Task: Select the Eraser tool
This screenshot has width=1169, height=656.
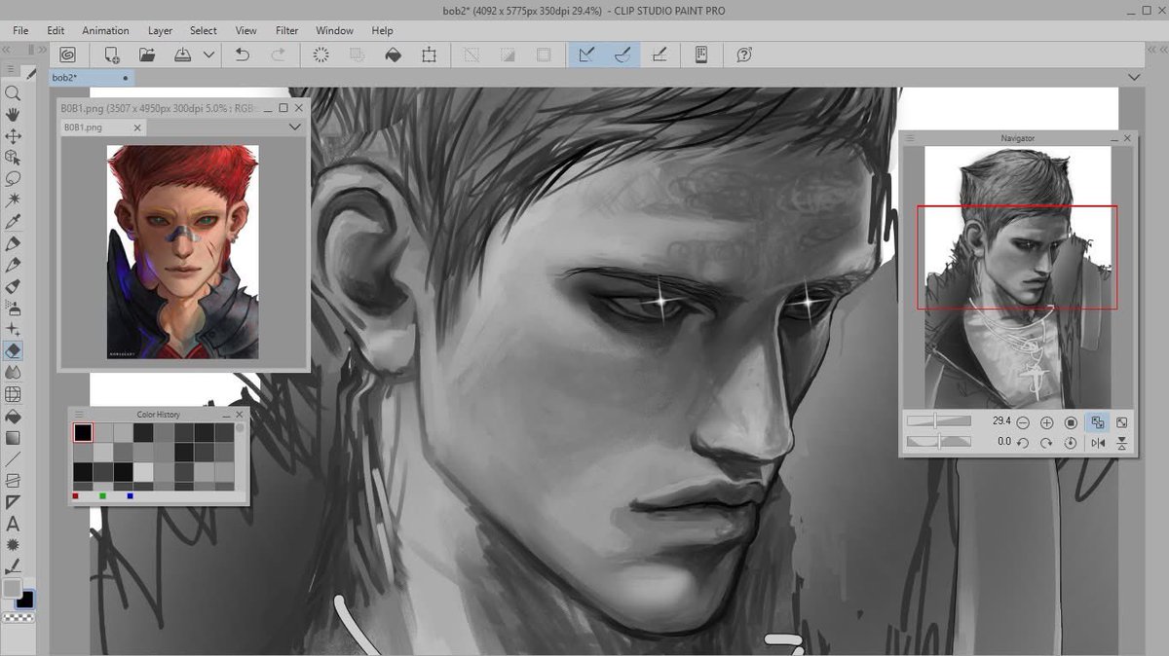Action: (13, 351)
